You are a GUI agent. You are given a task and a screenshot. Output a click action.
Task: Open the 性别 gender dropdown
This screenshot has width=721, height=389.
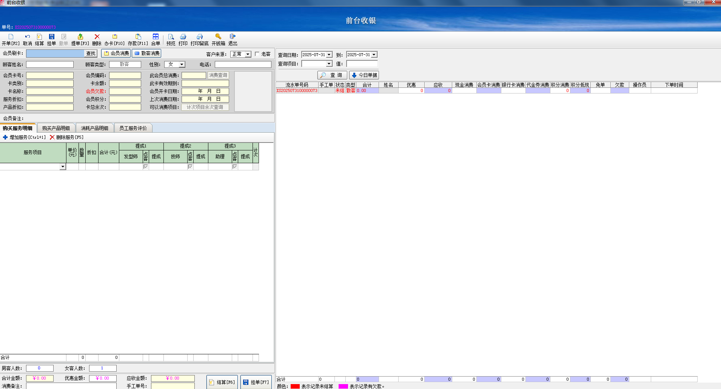pyautogui.click(x=182, y=64)
